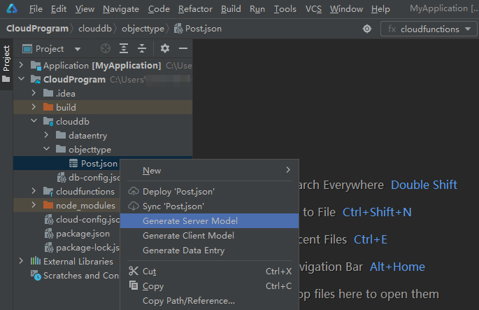
Task: Expand the dataentry folder
Action: (47, 136)
